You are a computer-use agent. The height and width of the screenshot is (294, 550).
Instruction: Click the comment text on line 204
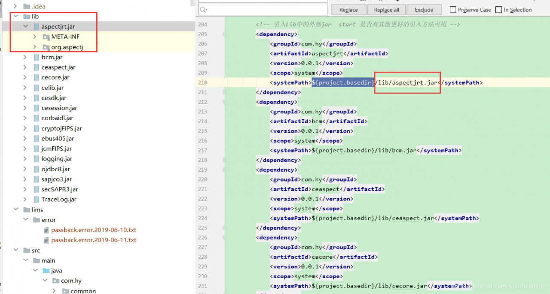(x=358, y=24)
